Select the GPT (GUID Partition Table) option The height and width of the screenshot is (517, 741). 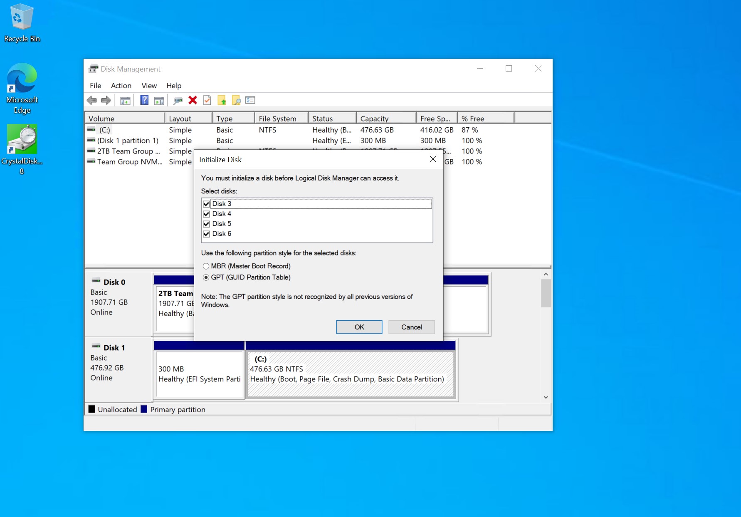(x=206, y=277)
